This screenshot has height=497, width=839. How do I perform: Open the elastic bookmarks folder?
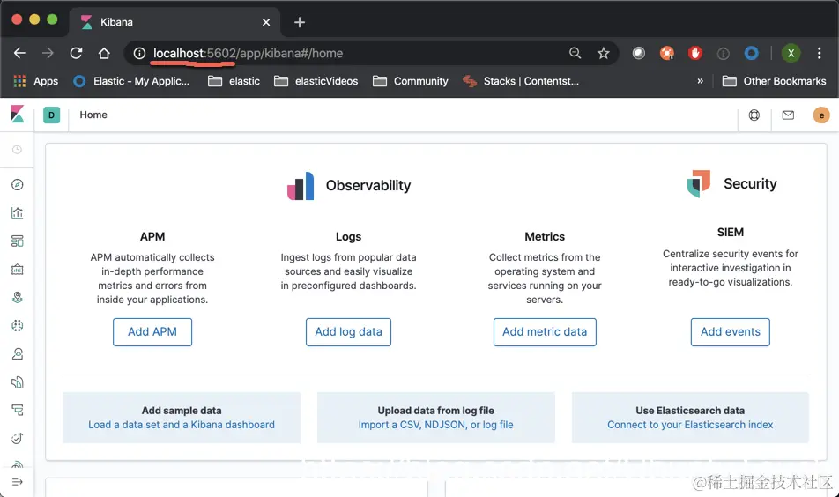(x=234, y=81)
